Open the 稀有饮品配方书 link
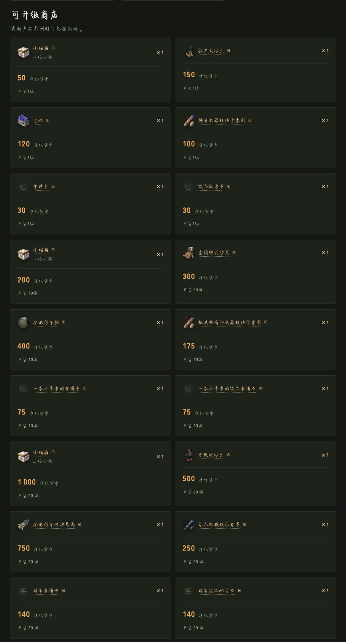This screenshot has height=642, width=346. 216,591
